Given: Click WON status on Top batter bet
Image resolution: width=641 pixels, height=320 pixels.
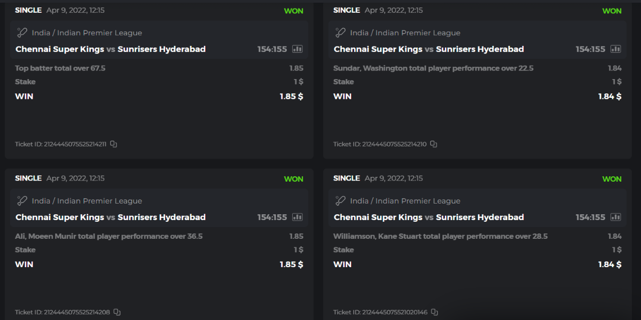Looking at the screenshot, I should [x=293, y=11].
